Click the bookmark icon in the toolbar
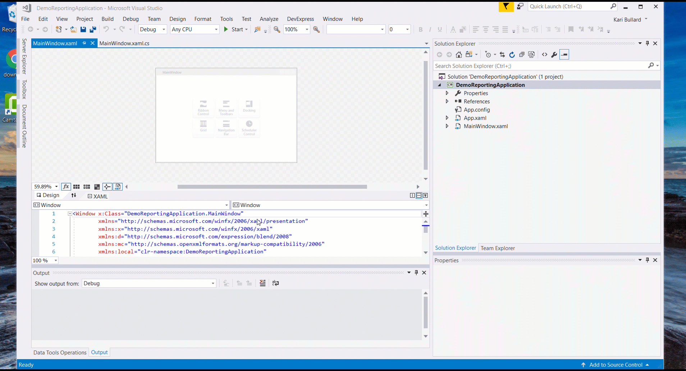This screenshot has height=371, width=686. point(571,29)
